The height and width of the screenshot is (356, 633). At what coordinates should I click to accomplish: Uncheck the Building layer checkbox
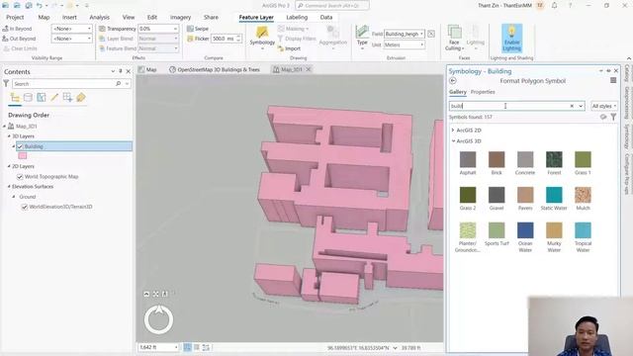[x=20, y=146]
